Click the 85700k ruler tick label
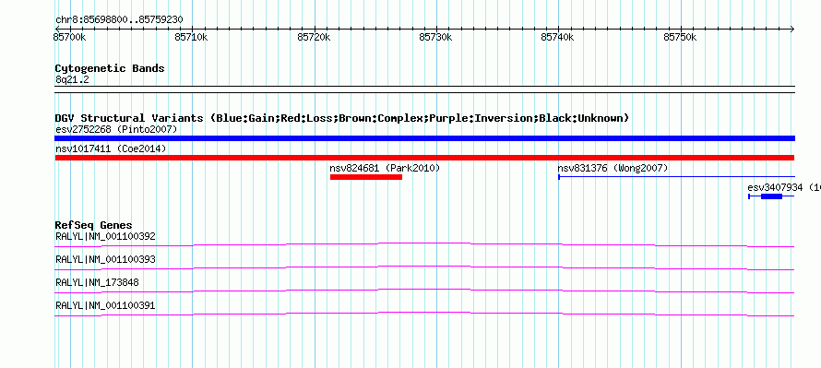 click(x=69, y=37)
